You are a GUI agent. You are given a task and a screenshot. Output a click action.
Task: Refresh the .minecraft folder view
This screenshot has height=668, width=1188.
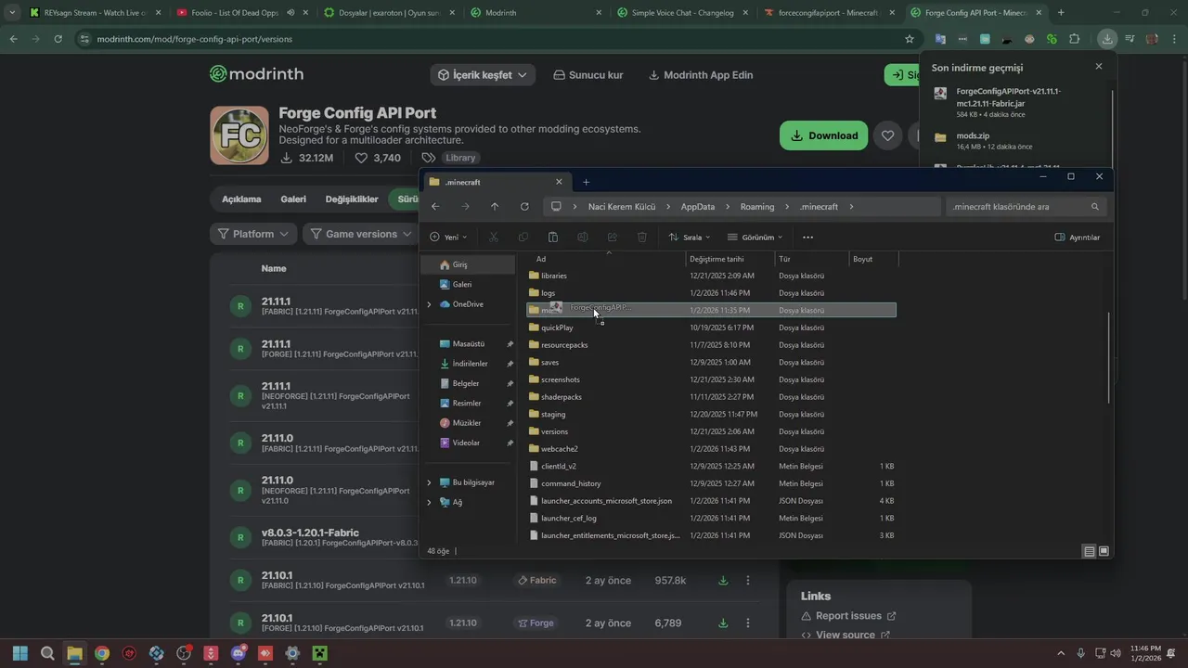point(524,207)
